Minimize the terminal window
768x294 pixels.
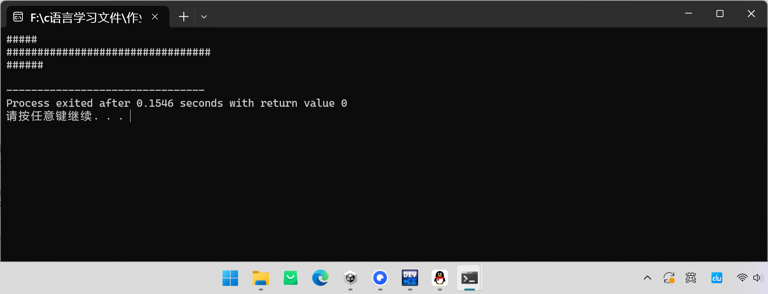tap(689, 14)
